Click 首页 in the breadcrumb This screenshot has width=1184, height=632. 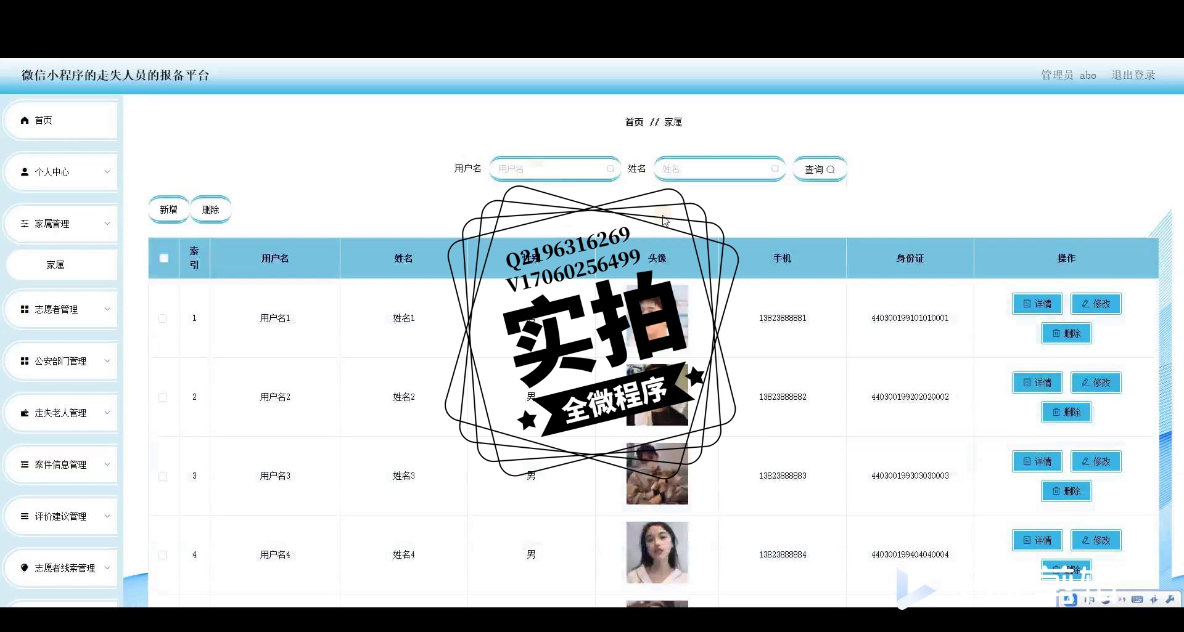(x=634, y=122)
